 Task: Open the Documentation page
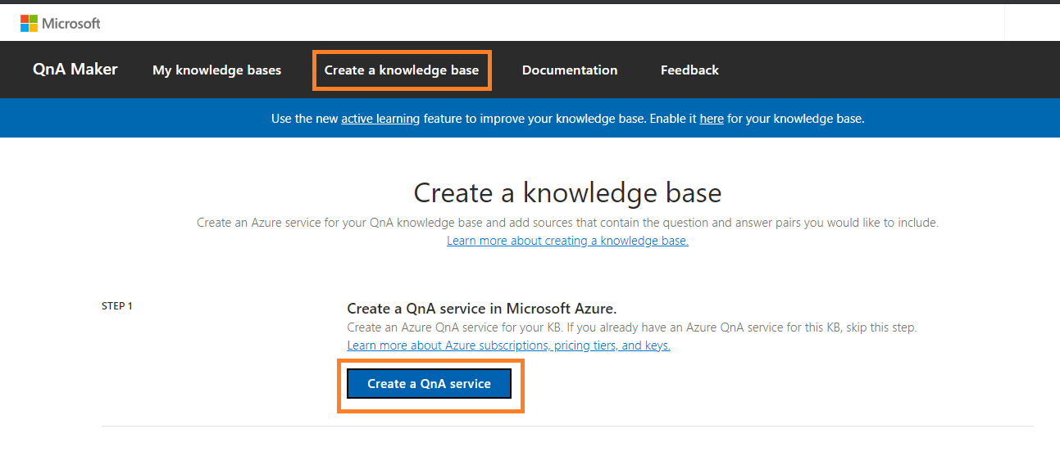pos(570,70)
